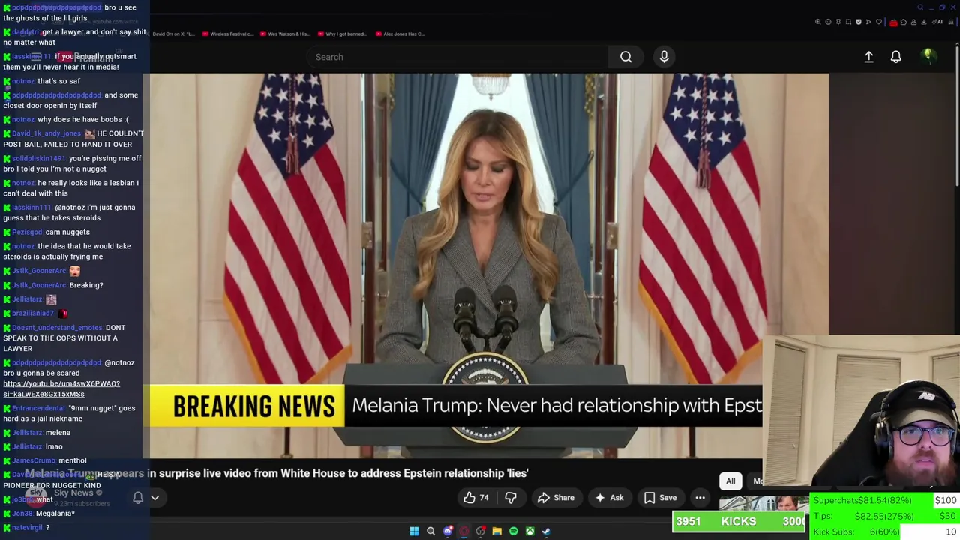The image size is (960, 540).
Task: Click chat username 'David_1k_andy_jones'
Action: point(46,133)
